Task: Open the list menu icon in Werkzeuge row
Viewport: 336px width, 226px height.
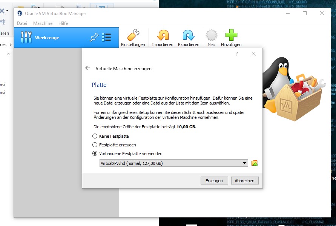Action: 106,37
